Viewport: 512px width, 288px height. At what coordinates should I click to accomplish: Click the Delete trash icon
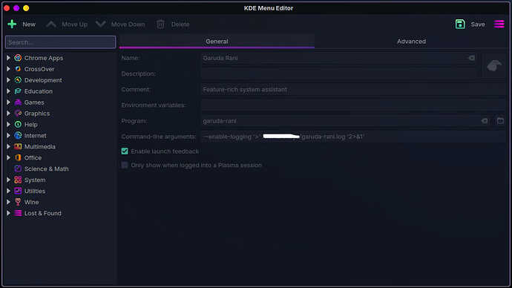160,24
